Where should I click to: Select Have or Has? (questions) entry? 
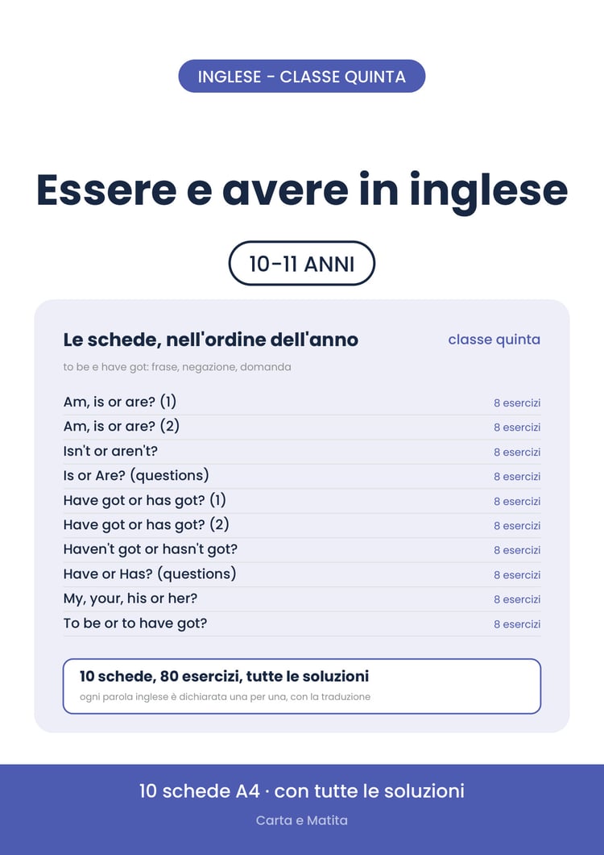pyautogui.click(x=302, y=574)
